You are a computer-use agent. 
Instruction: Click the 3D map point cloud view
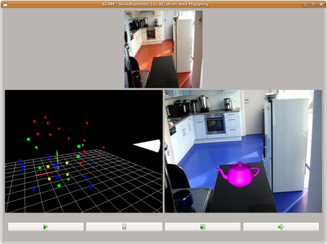[x=84, y=151]
